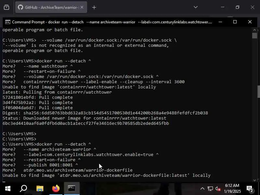The image size is (260, 195).
Task: Click the date 1/19/2025 in taskbar
Action: tap(232, 191)
